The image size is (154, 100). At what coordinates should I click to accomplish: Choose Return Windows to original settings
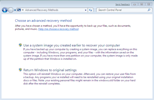click(x=50, y=70)
